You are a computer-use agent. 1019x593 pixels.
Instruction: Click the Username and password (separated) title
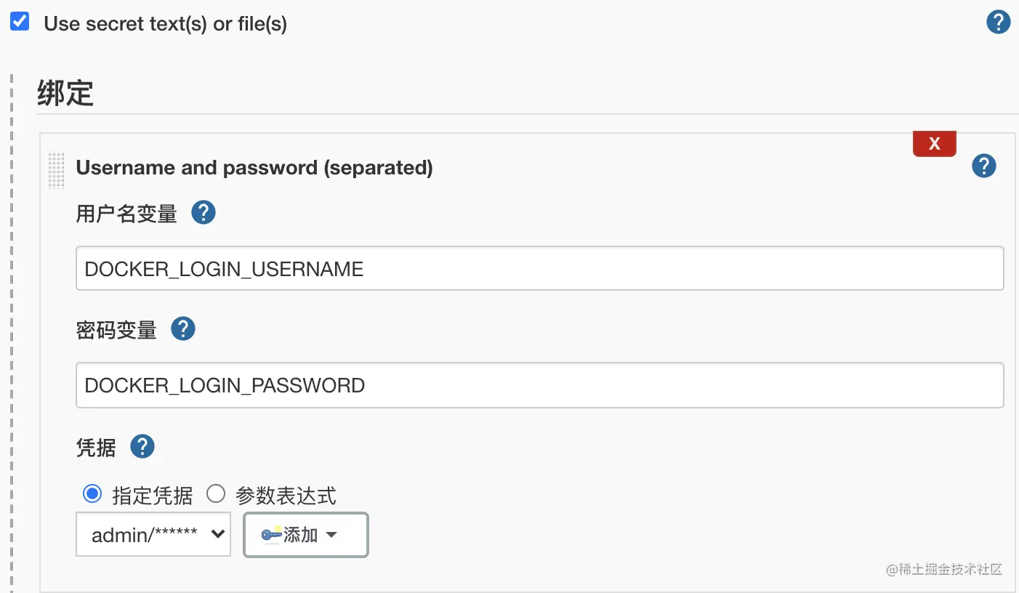[x=254, y=168]
